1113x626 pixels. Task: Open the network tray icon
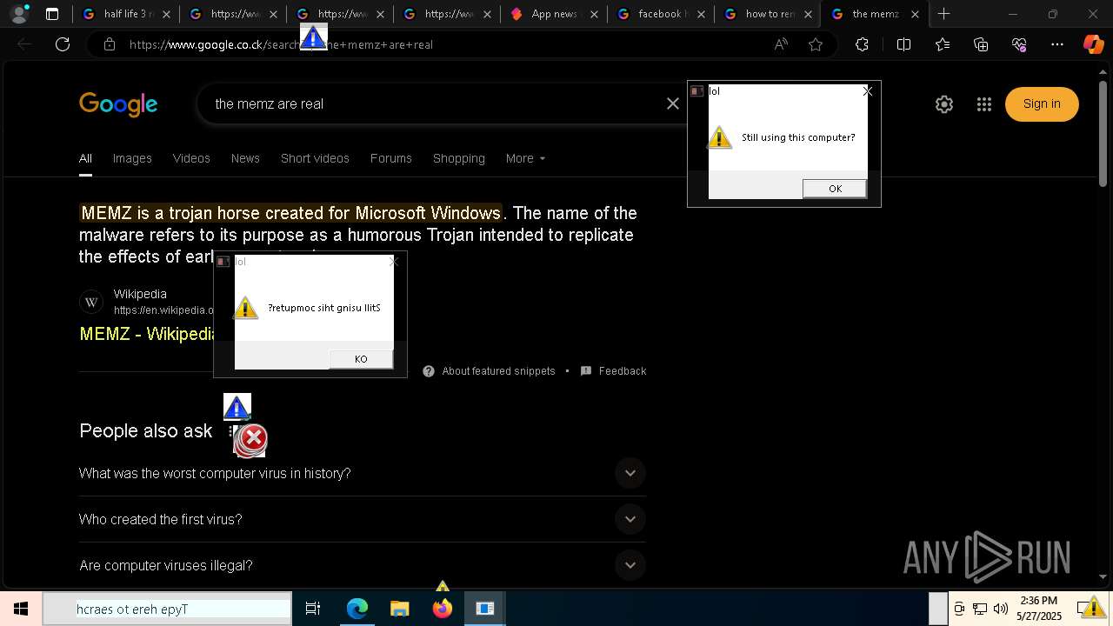pyautogui.click(x=980, y=609)
